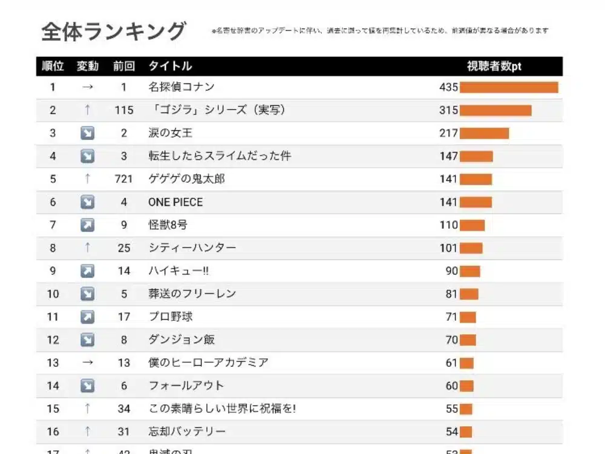Click the previous rank 721 cell
Screen dimensions: 605x454
point(123,179)
